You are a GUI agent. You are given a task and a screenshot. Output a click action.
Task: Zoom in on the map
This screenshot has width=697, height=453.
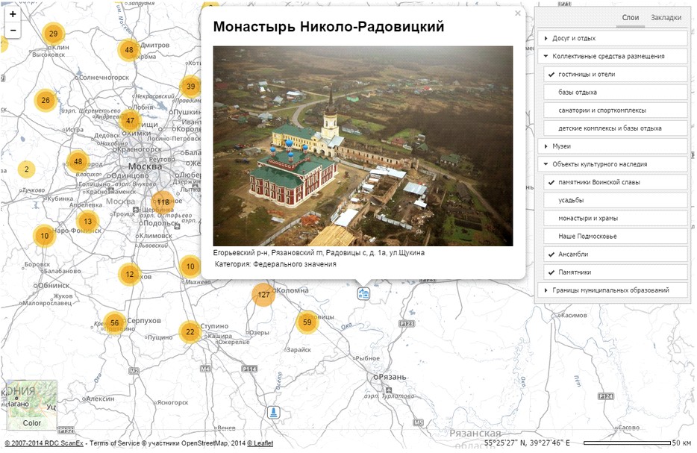point(13,14)
